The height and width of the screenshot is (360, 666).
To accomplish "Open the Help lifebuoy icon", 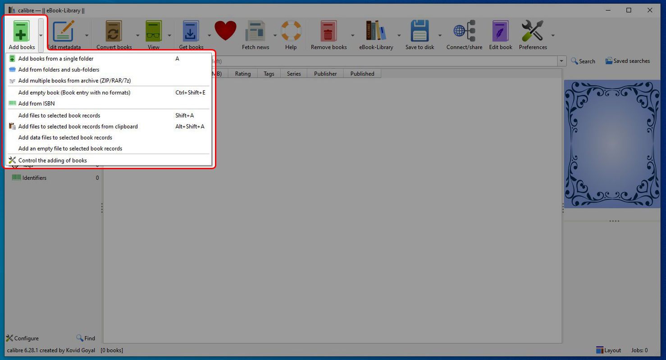I will coord(291,31).
